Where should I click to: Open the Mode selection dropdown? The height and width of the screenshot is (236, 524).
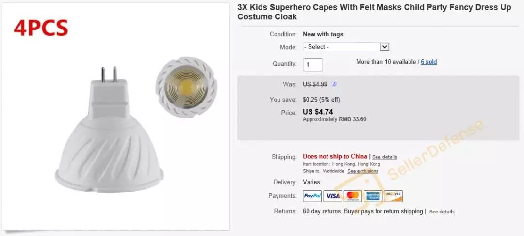pos(346,47)
